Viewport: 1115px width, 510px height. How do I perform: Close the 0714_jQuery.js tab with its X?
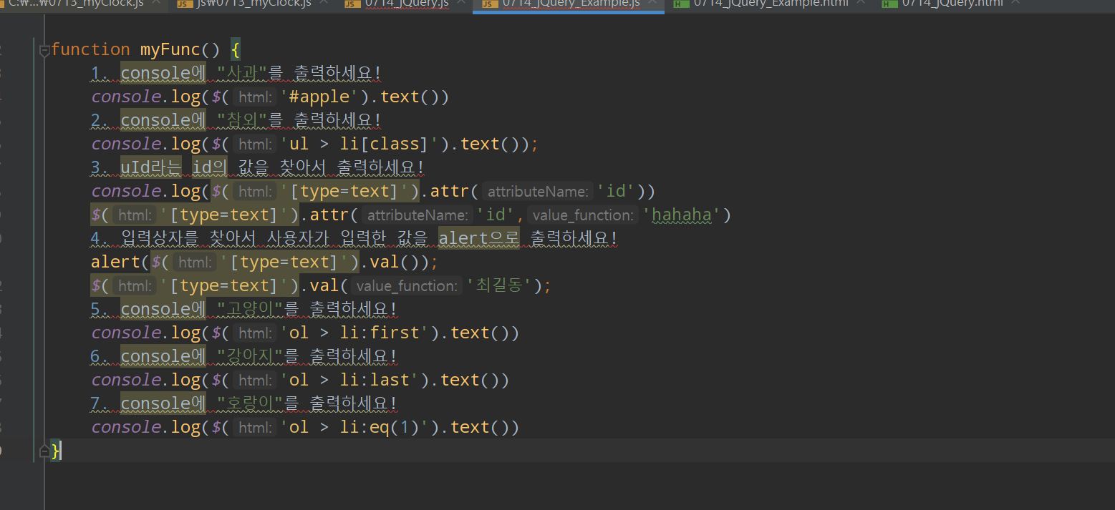click(461, 4)
